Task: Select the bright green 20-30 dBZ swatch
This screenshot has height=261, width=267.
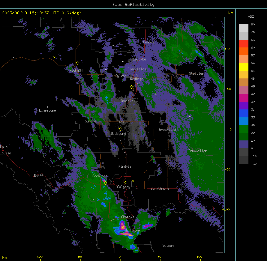Action: 243,129
